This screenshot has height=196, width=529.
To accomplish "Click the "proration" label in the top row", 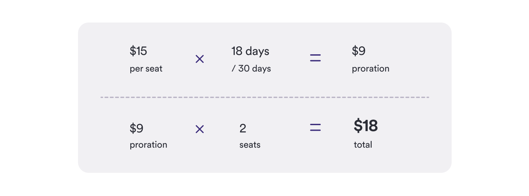I will click(370, 69).
